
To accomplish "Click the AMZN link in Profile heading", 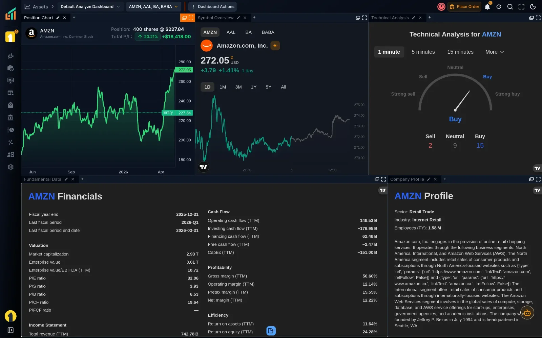I will [x=408, y=196].
